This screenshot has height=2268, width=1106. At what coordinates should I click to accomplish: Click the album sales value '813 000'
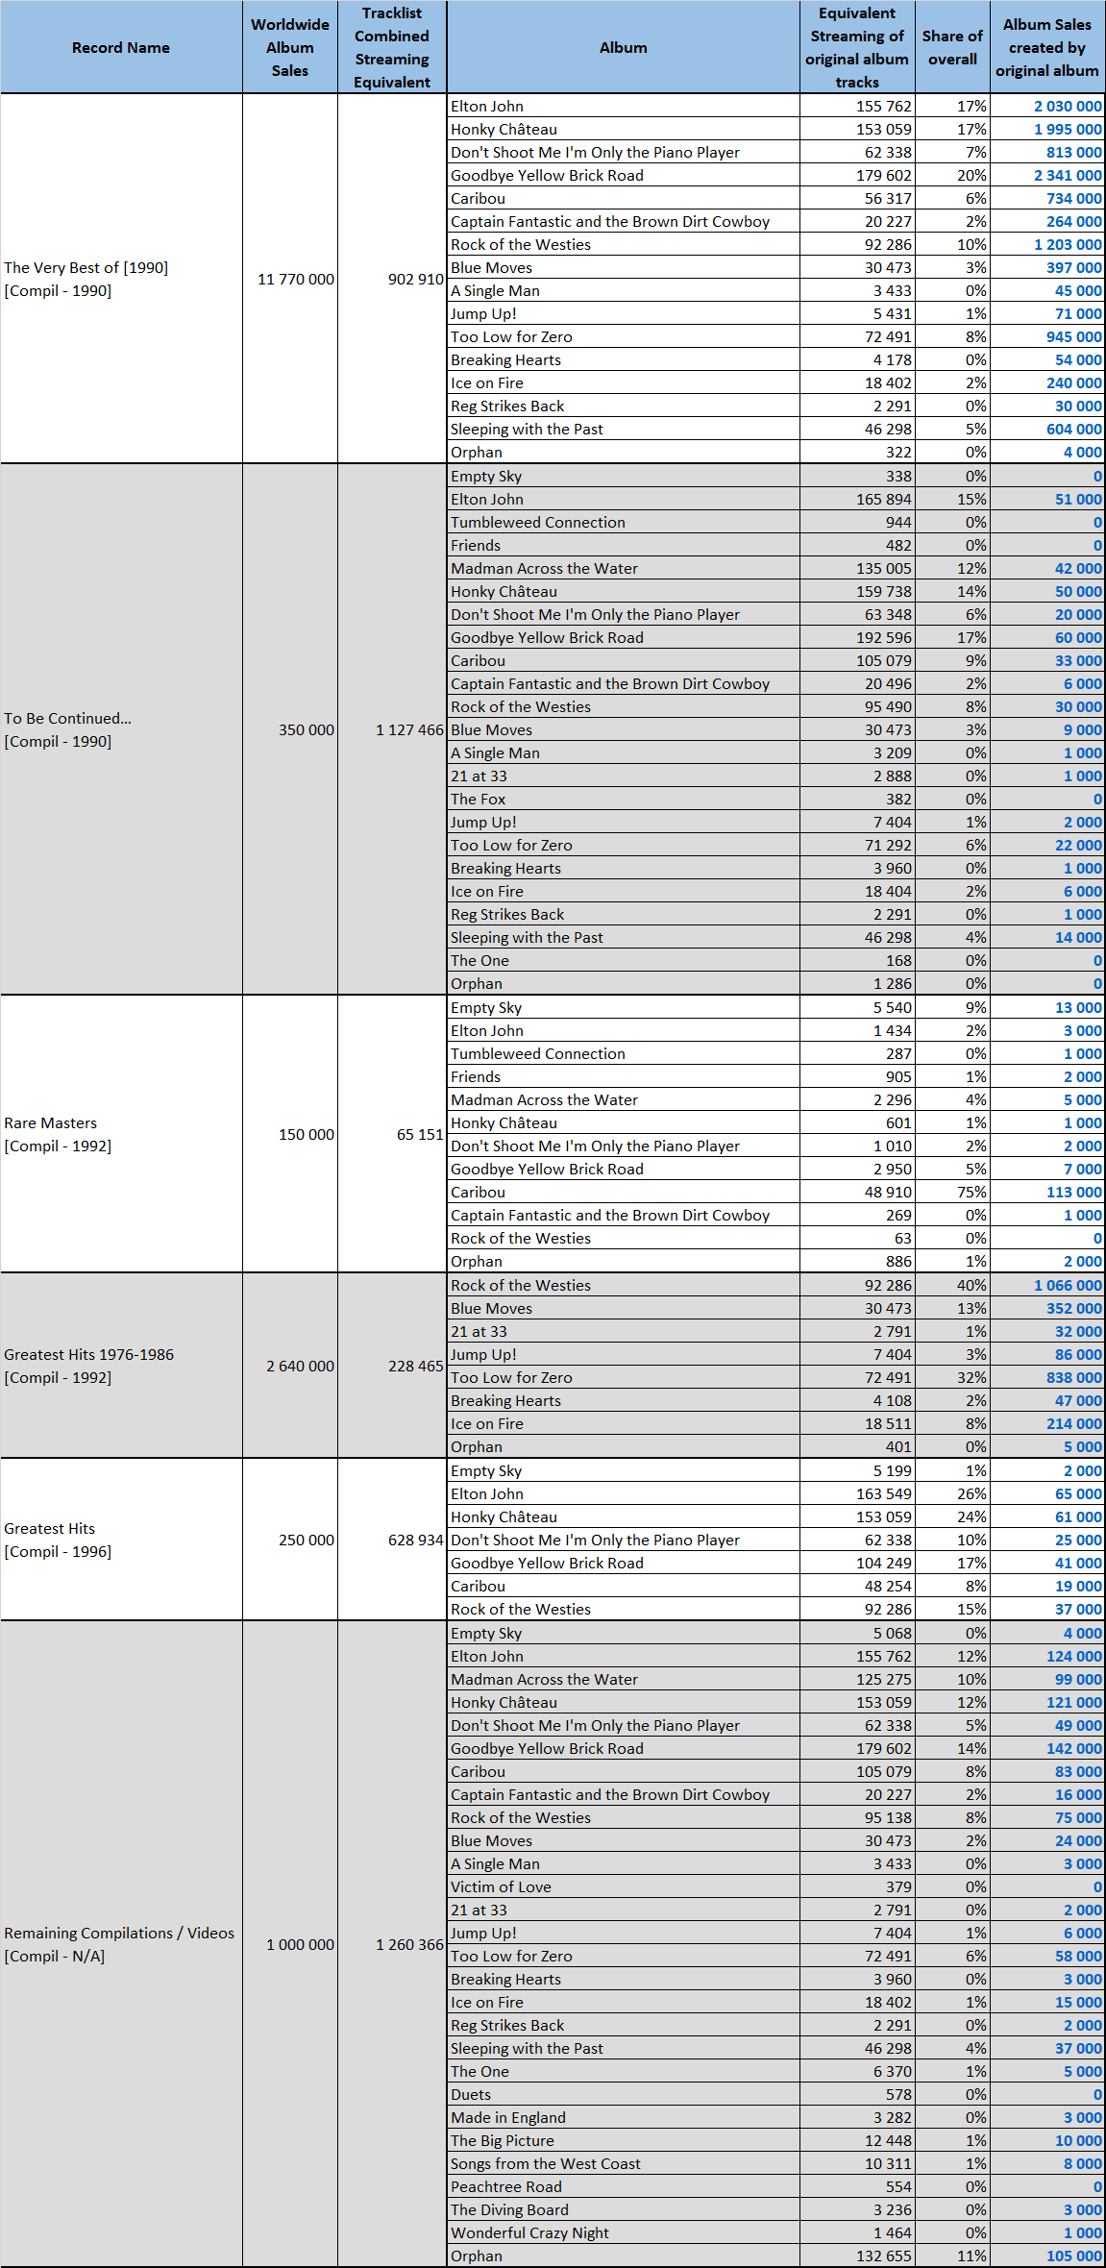tap(1074, 152)
